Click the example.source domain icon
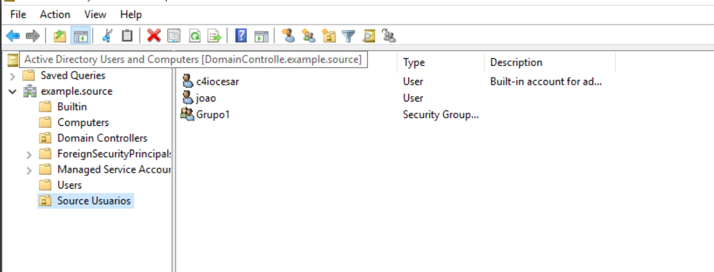 [x=30, y=91]
